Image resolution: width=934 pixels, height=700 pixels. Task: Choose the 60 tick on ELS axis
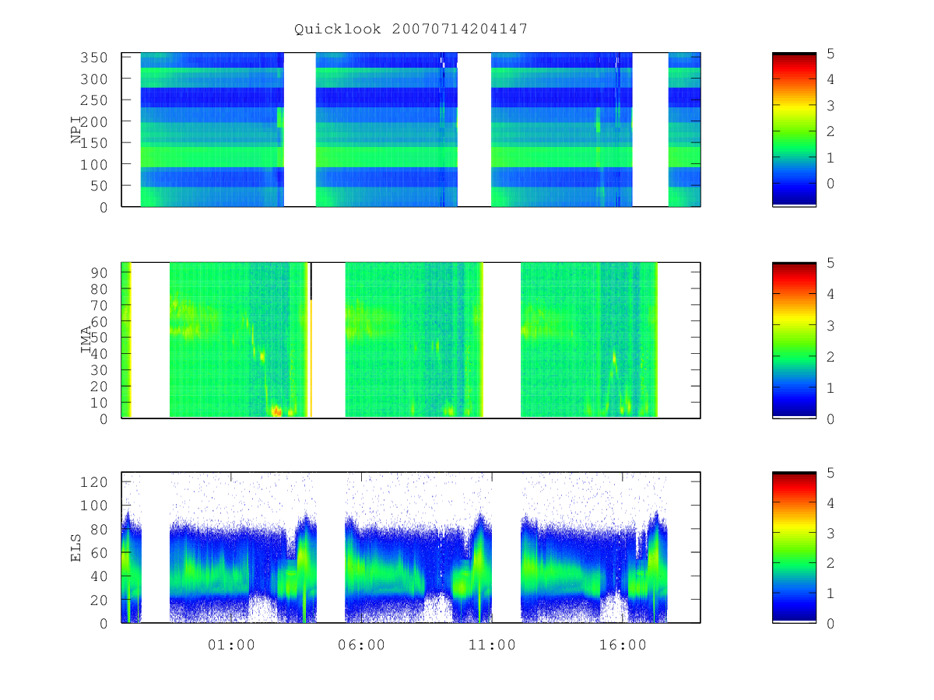(x=99, y=553)
